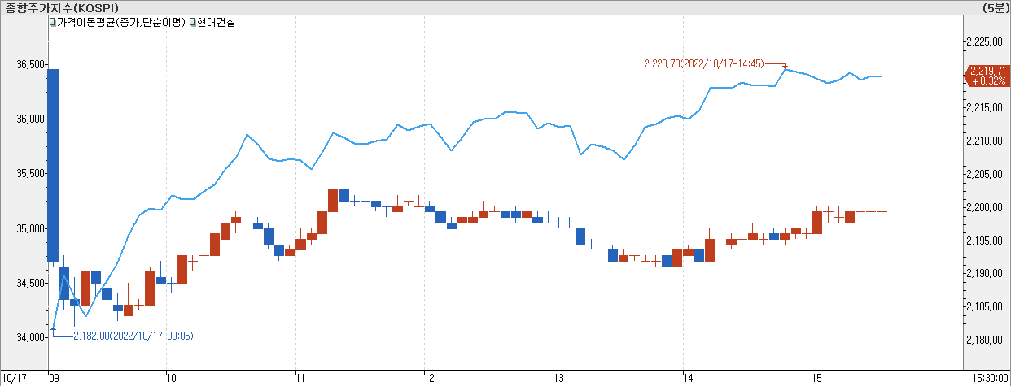
Task: Click the 2,200.00 right axis label
Action: (x=984, y=208)
